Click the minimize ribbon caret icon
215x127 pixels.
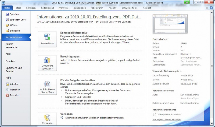[207, 8]
